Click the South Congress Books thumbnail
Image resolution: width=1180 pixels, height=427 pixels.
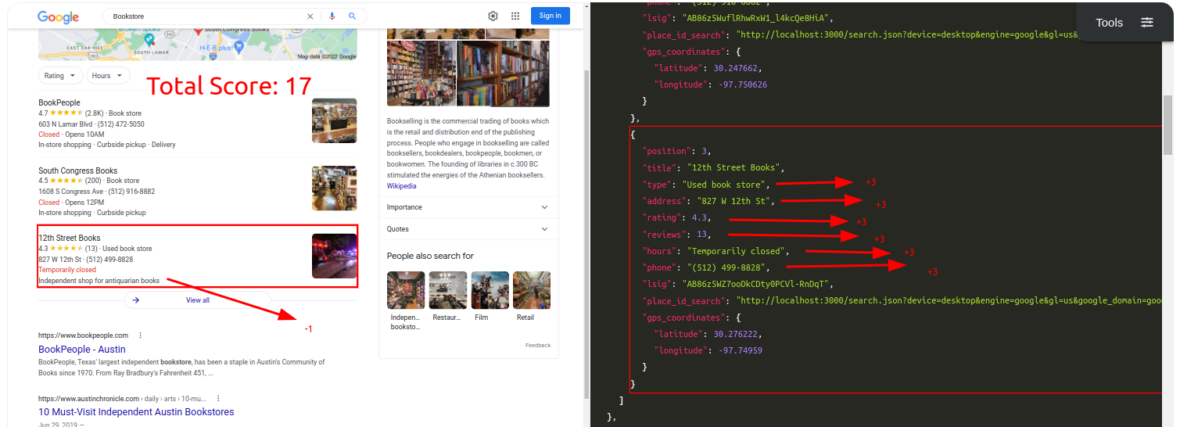334,188
